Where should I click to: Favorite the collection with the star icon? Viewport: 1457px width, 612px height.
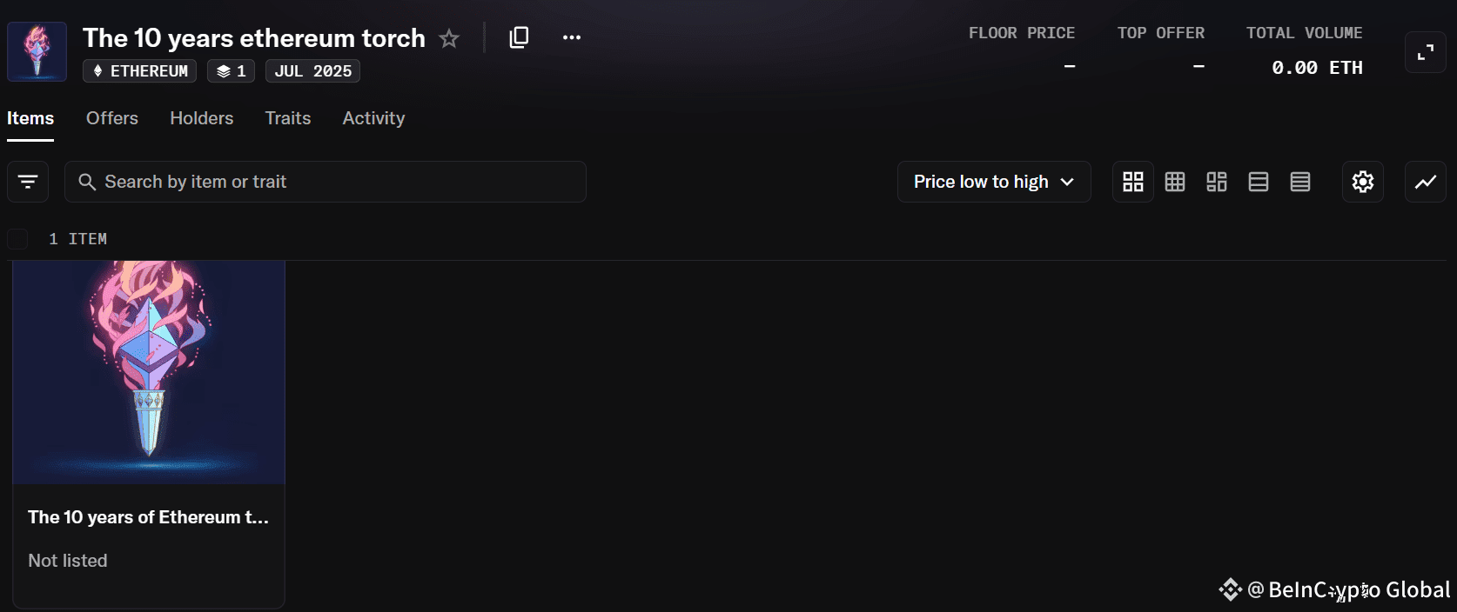(x=449, y=38)
